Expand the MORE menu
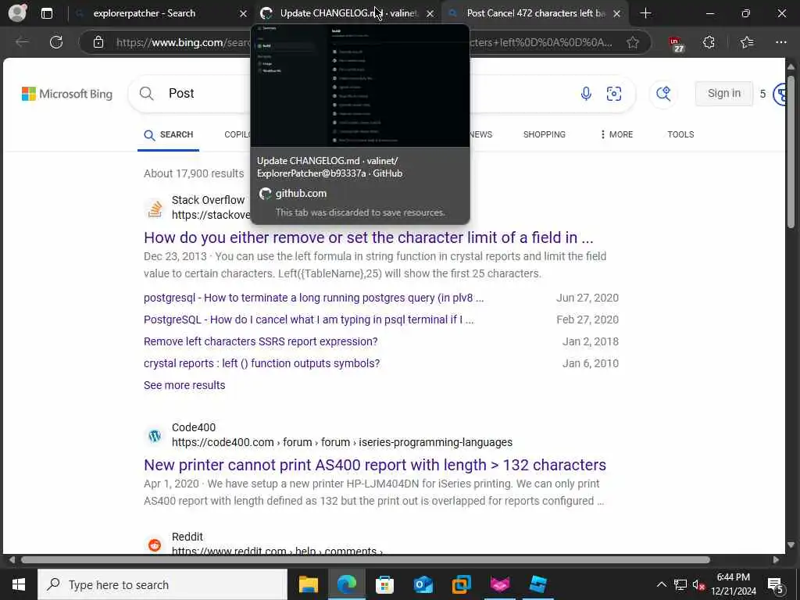The height and width of the screenshot is (600, 800). pyautogui.click(x=616, y=134)
